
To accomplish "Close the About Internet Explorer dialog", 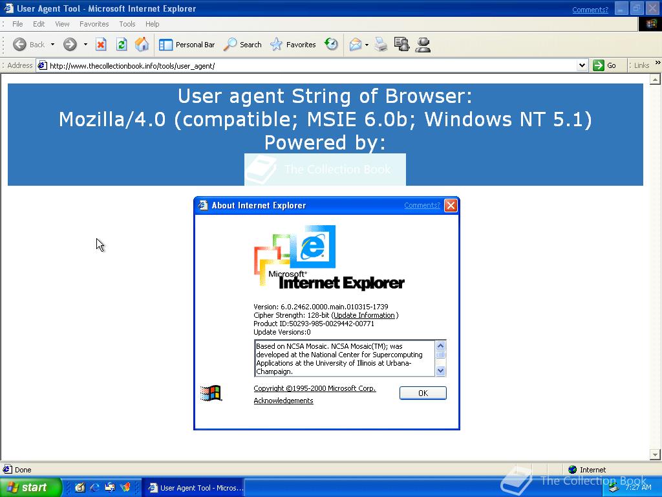I will 451,205.
